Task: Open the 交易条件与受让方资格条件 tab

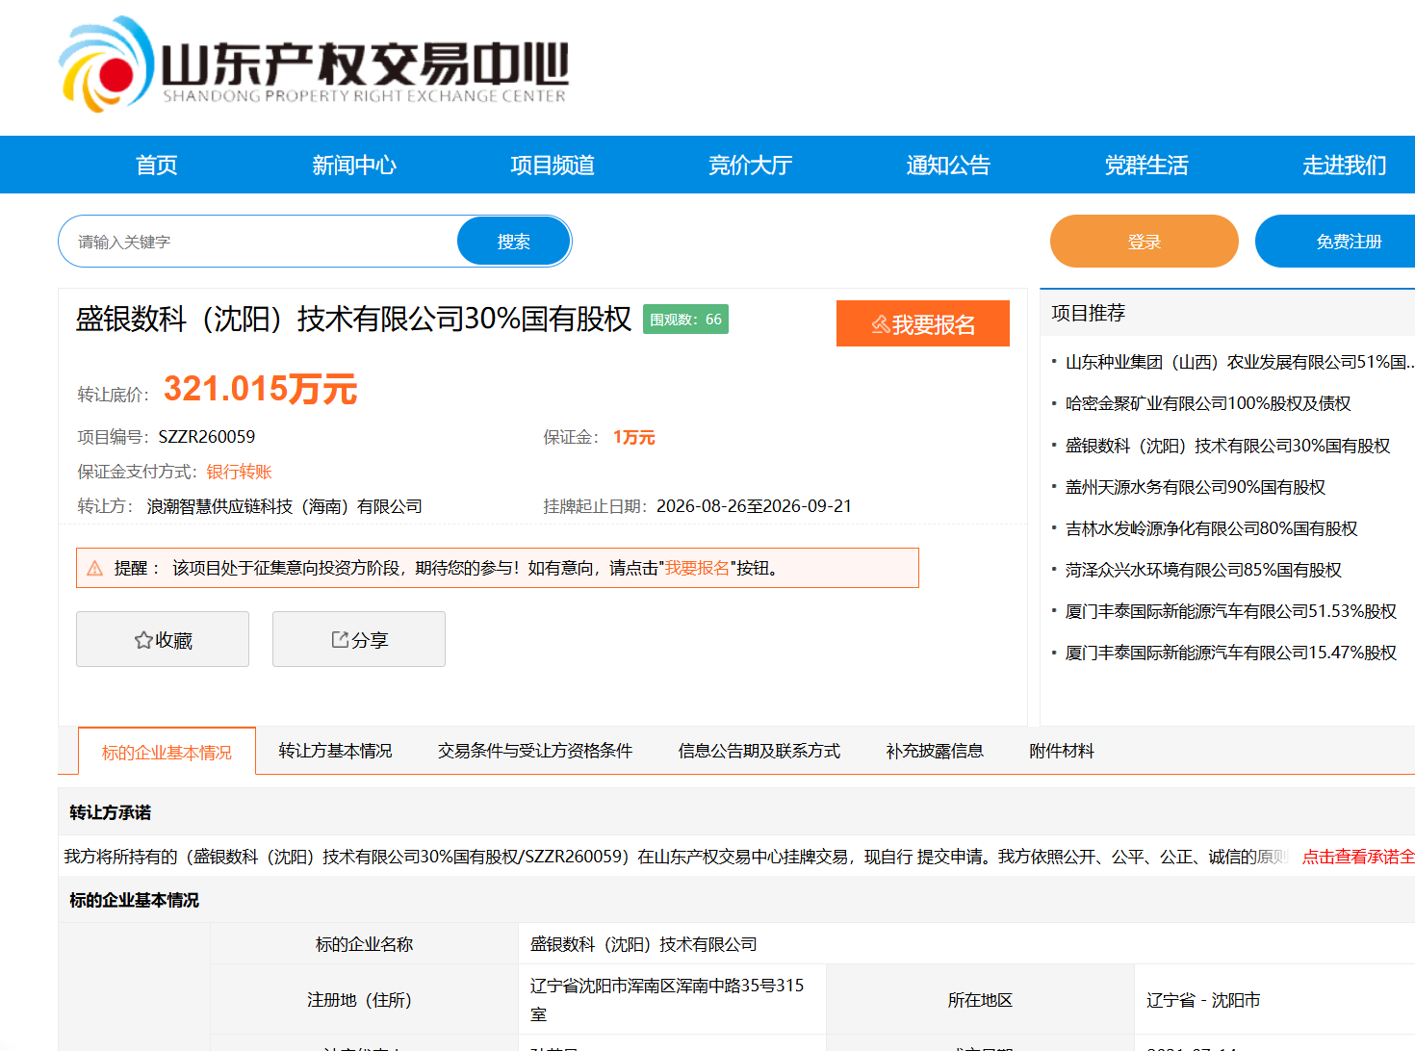Action: pyautogui.click(x=535, y=751)
